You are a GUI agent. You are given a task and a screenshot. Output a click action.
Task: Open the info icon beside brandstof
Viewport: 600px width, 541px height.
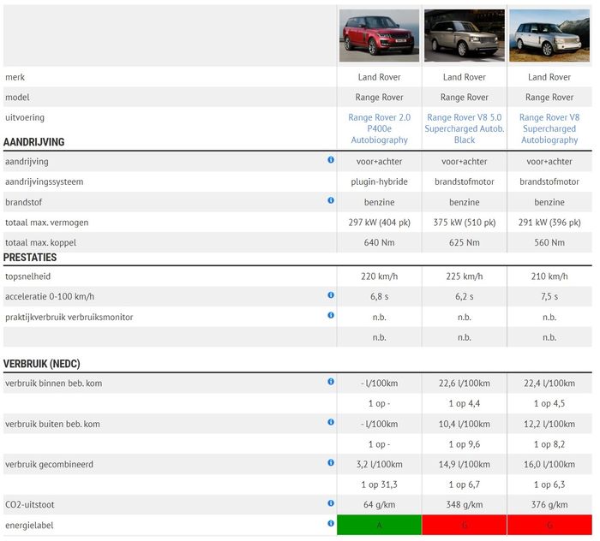coord(331,200)
